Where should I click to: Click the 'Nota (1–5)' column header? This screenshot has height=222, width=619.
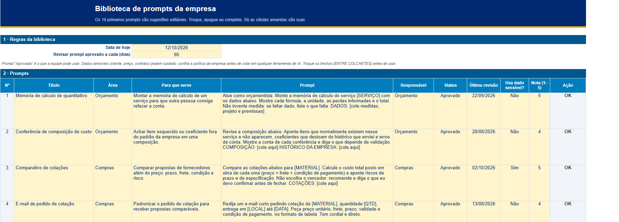click(x=539, y=85)
